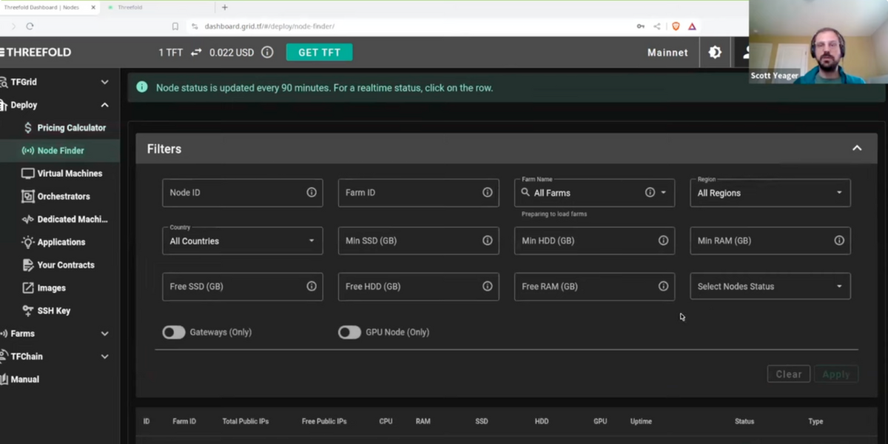
Task: Click the banner information icon
Action: tap(142, 87)
